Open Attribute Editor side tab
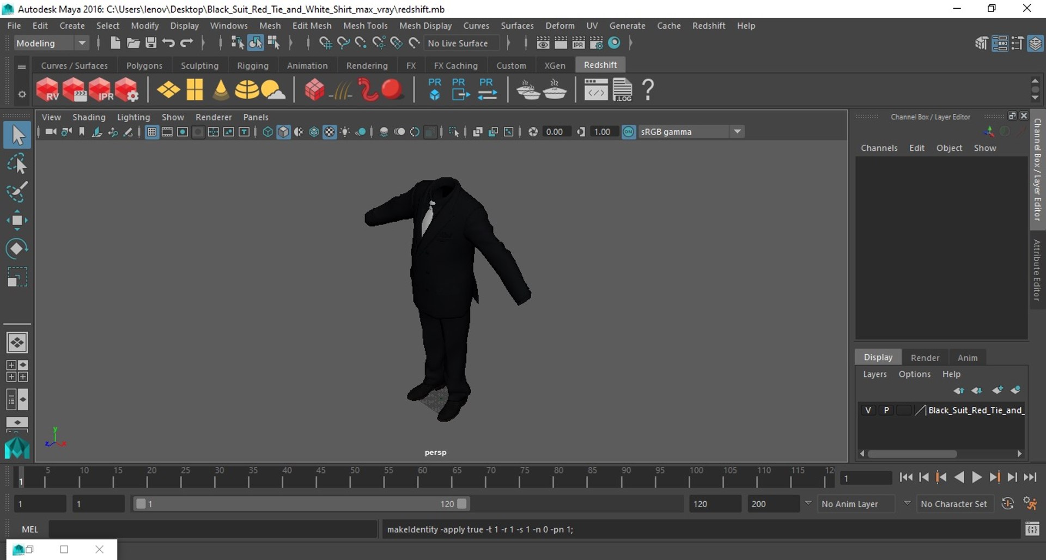1046x560 pixels. coord(1037,270)
